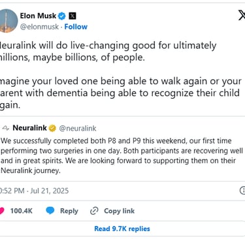Follow the @elonmusk account
Screen dimensions: 245x239
coord(76,27)
